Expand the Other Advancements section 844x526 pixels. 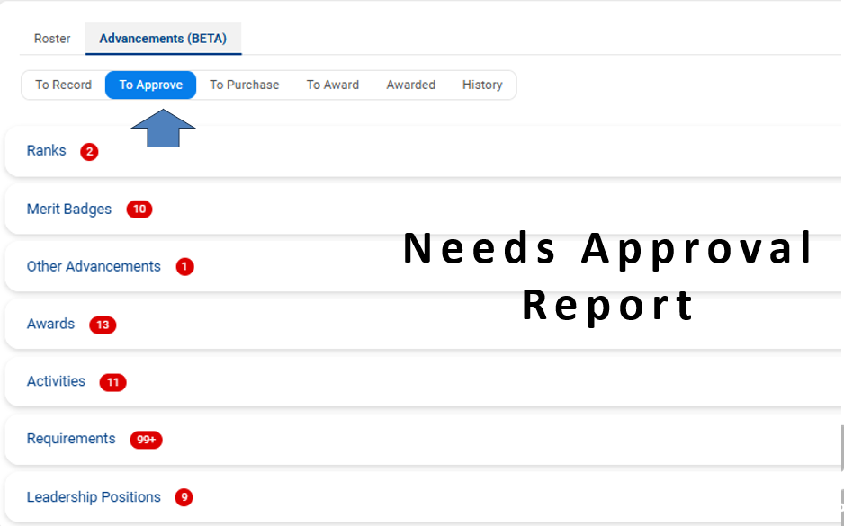(x=94, y=267)
